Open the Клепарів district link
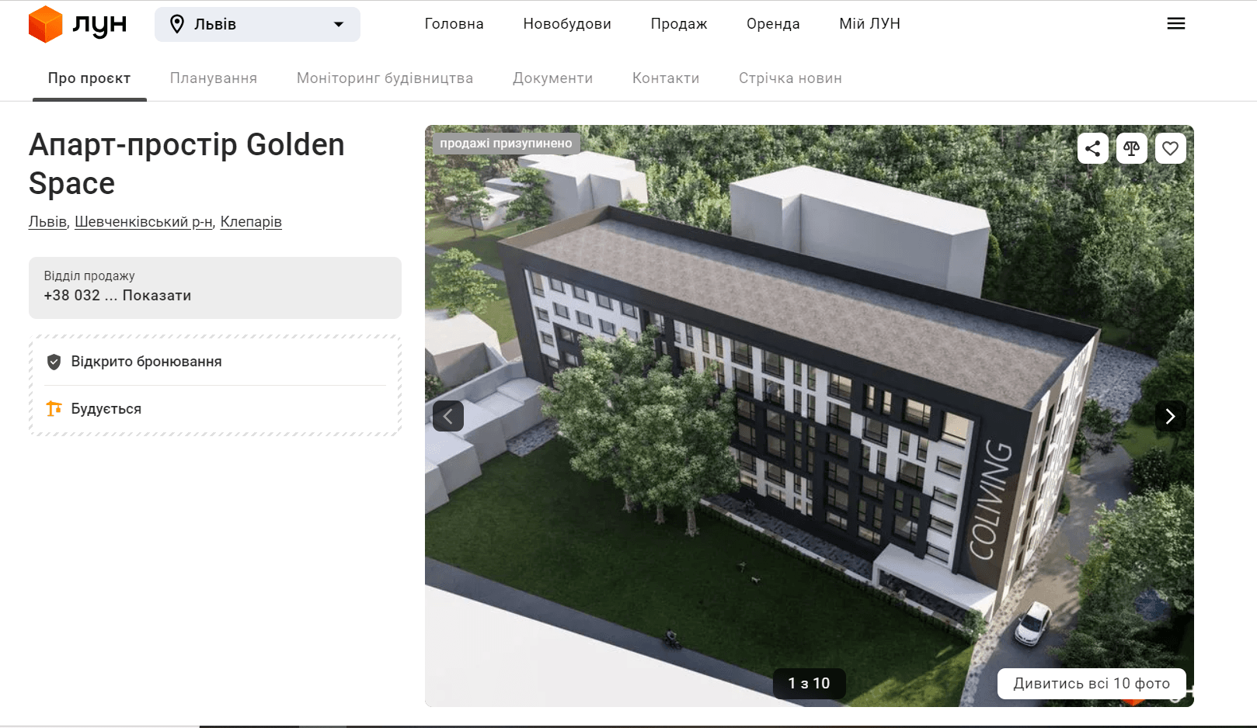1257x728 pixels. (251, 222)
